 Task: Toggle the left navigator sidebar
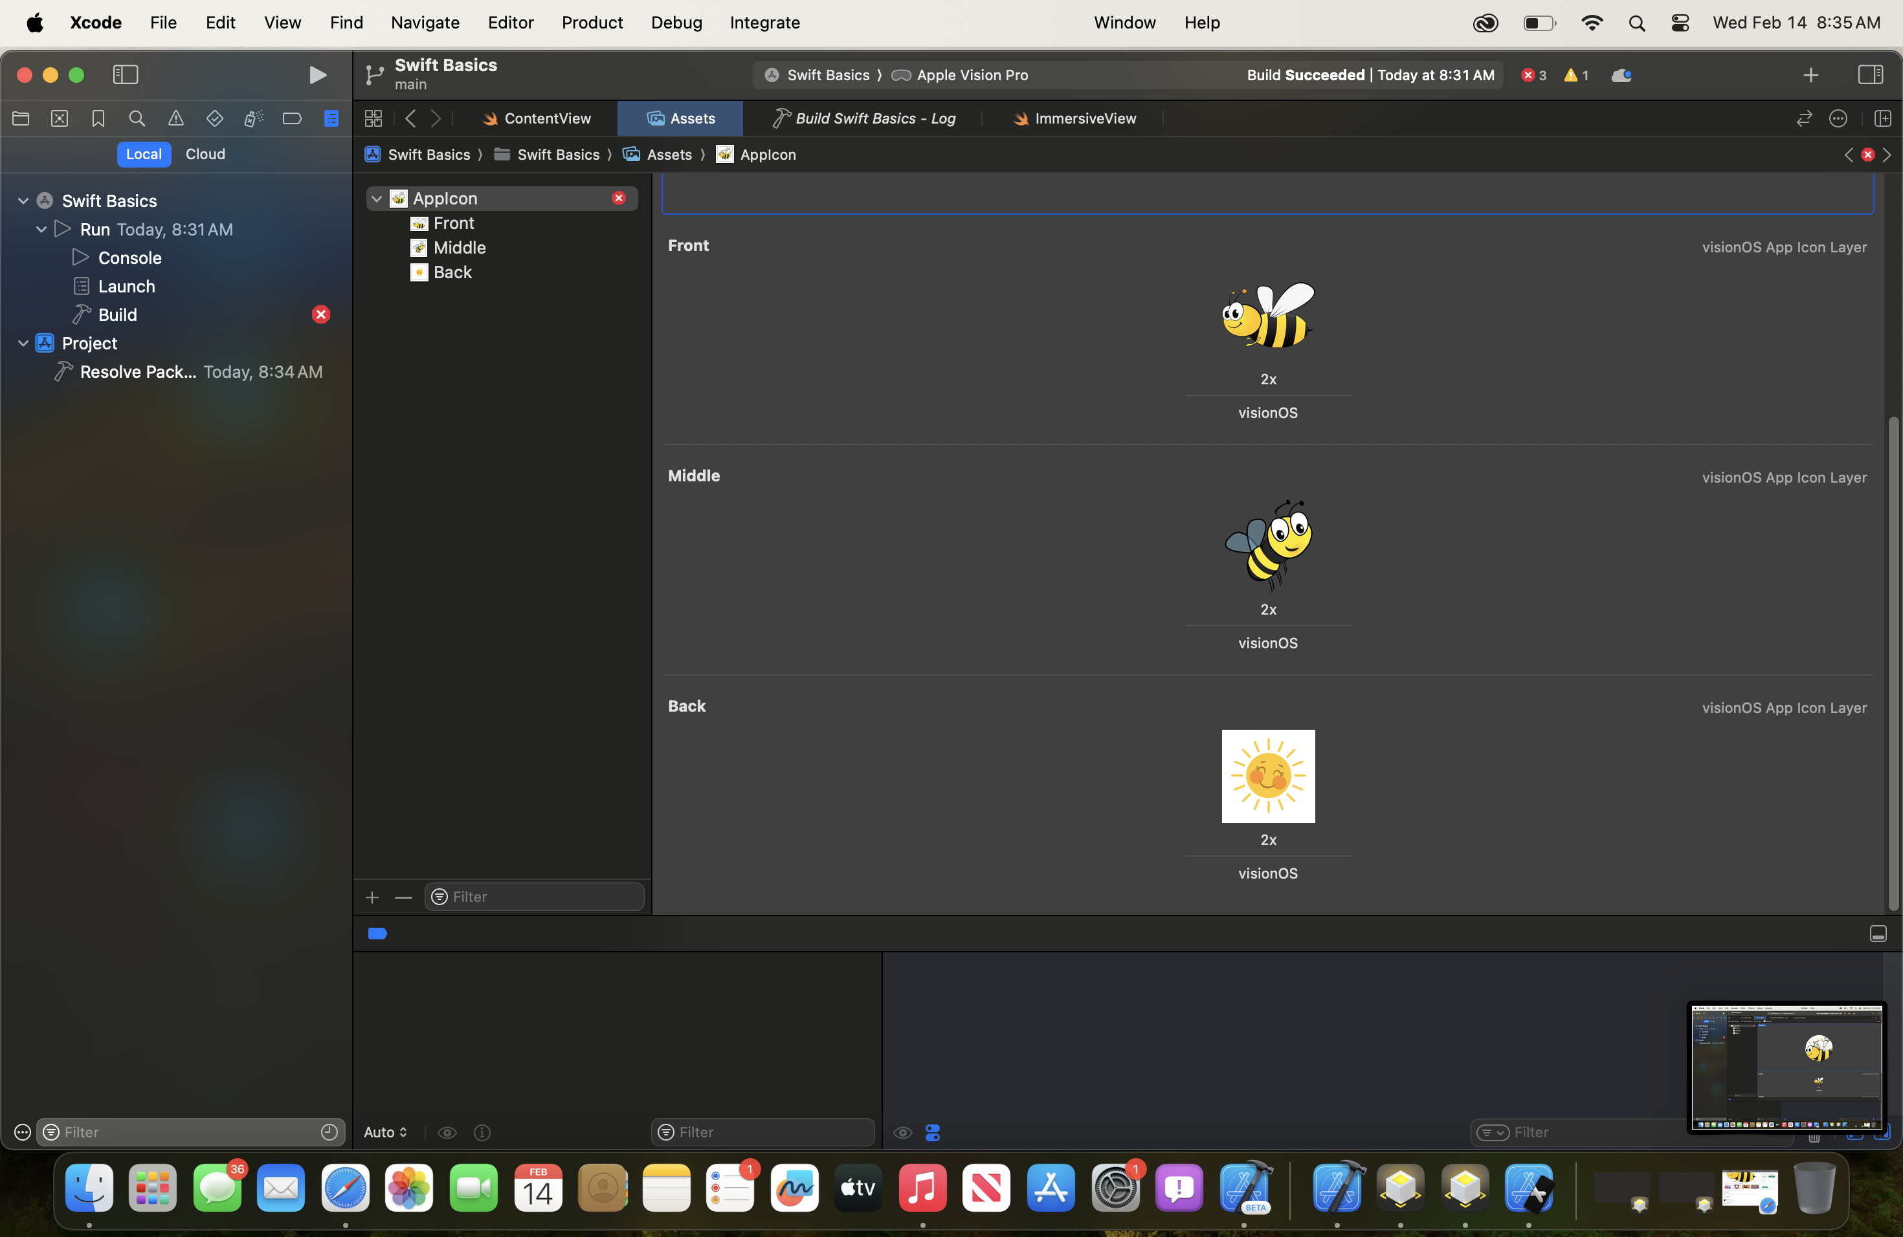click(x=126, y=75)
